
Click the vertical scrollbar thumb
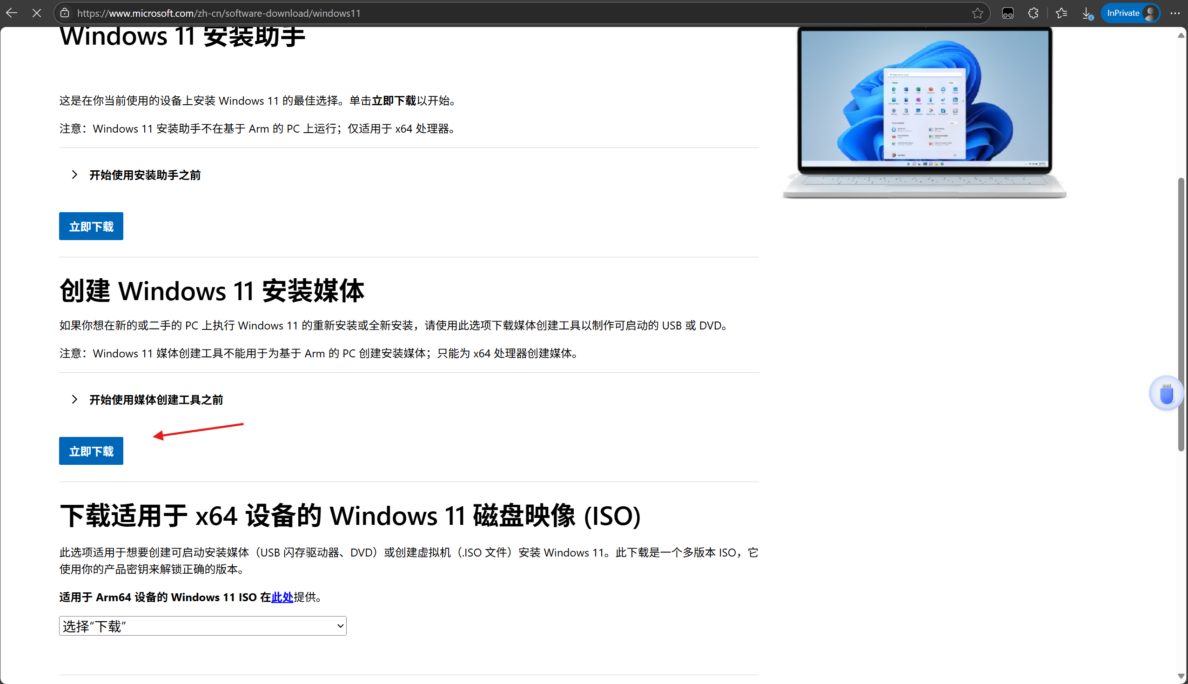pyautogui.click(x=1181, y=315)
